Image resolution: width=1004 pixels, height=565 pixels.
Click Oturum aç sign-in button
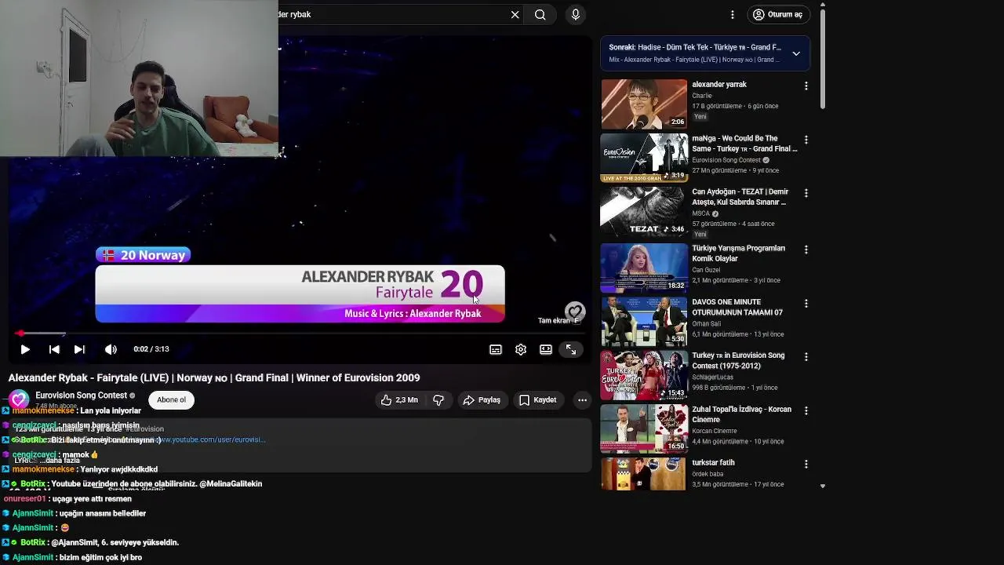click(778, 14)
